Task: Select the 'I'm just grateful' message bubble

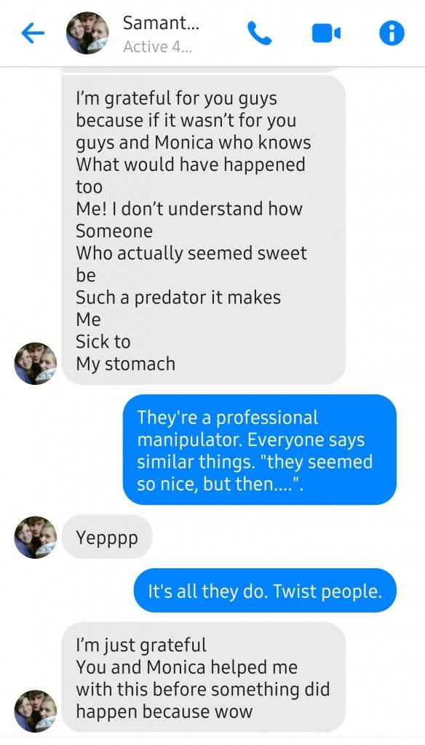Action: pyautogui.click(x=204, y=677)
